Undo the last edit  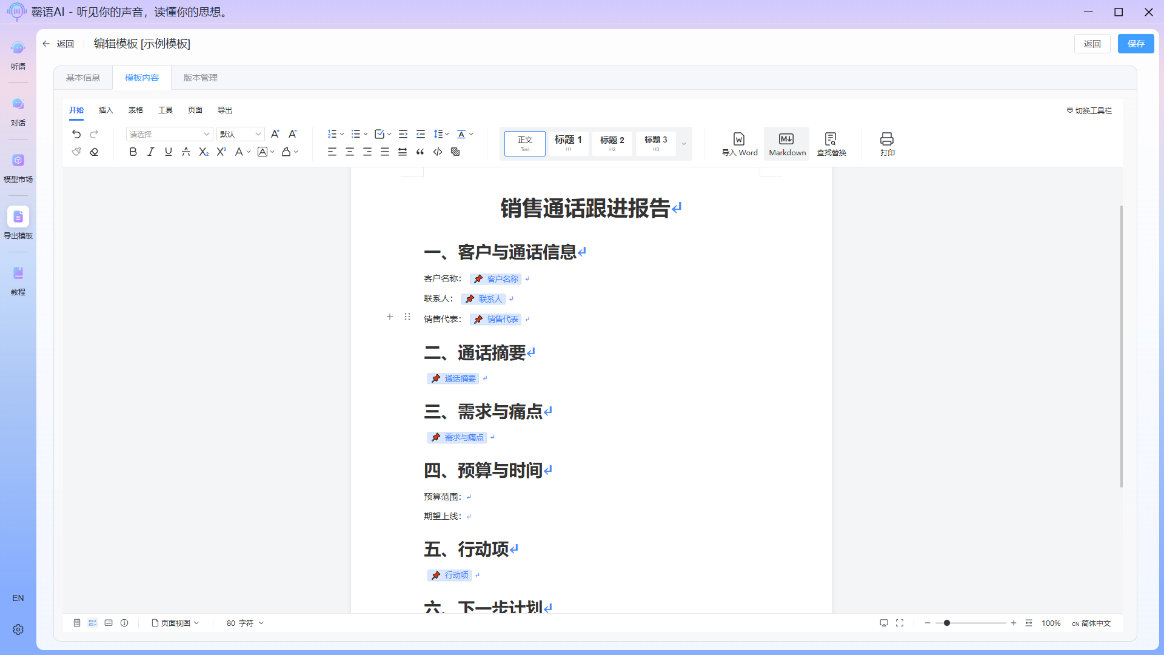76,134
